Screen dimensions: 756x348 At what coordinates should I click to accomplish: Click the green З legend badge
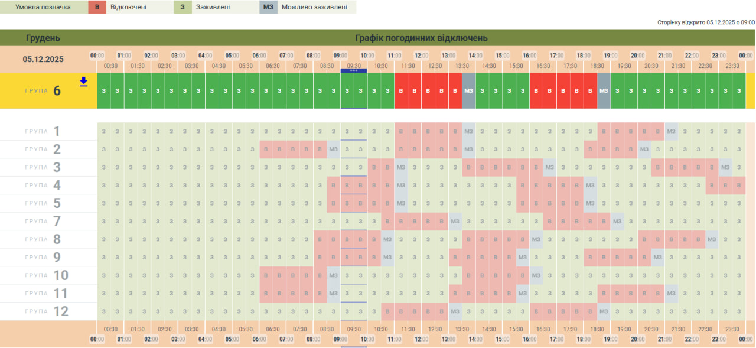[x=183, y=8]
